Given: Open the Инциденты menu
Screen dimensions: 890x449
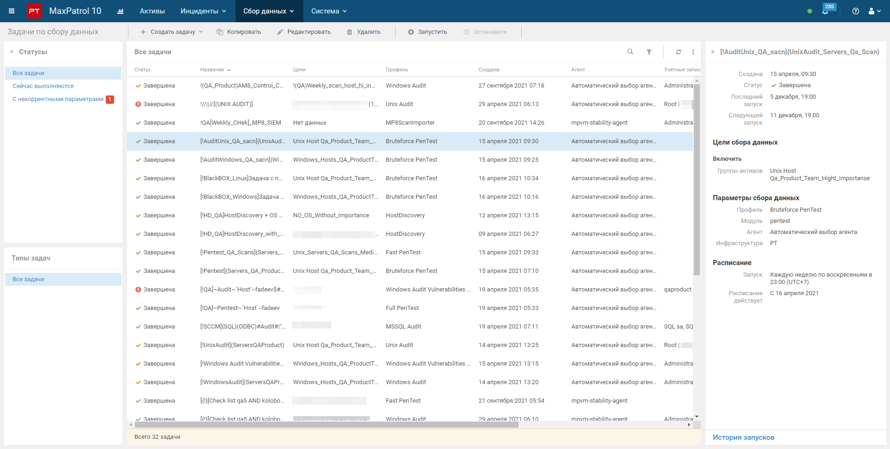Looking at the screenshot, I should [203, 11].
